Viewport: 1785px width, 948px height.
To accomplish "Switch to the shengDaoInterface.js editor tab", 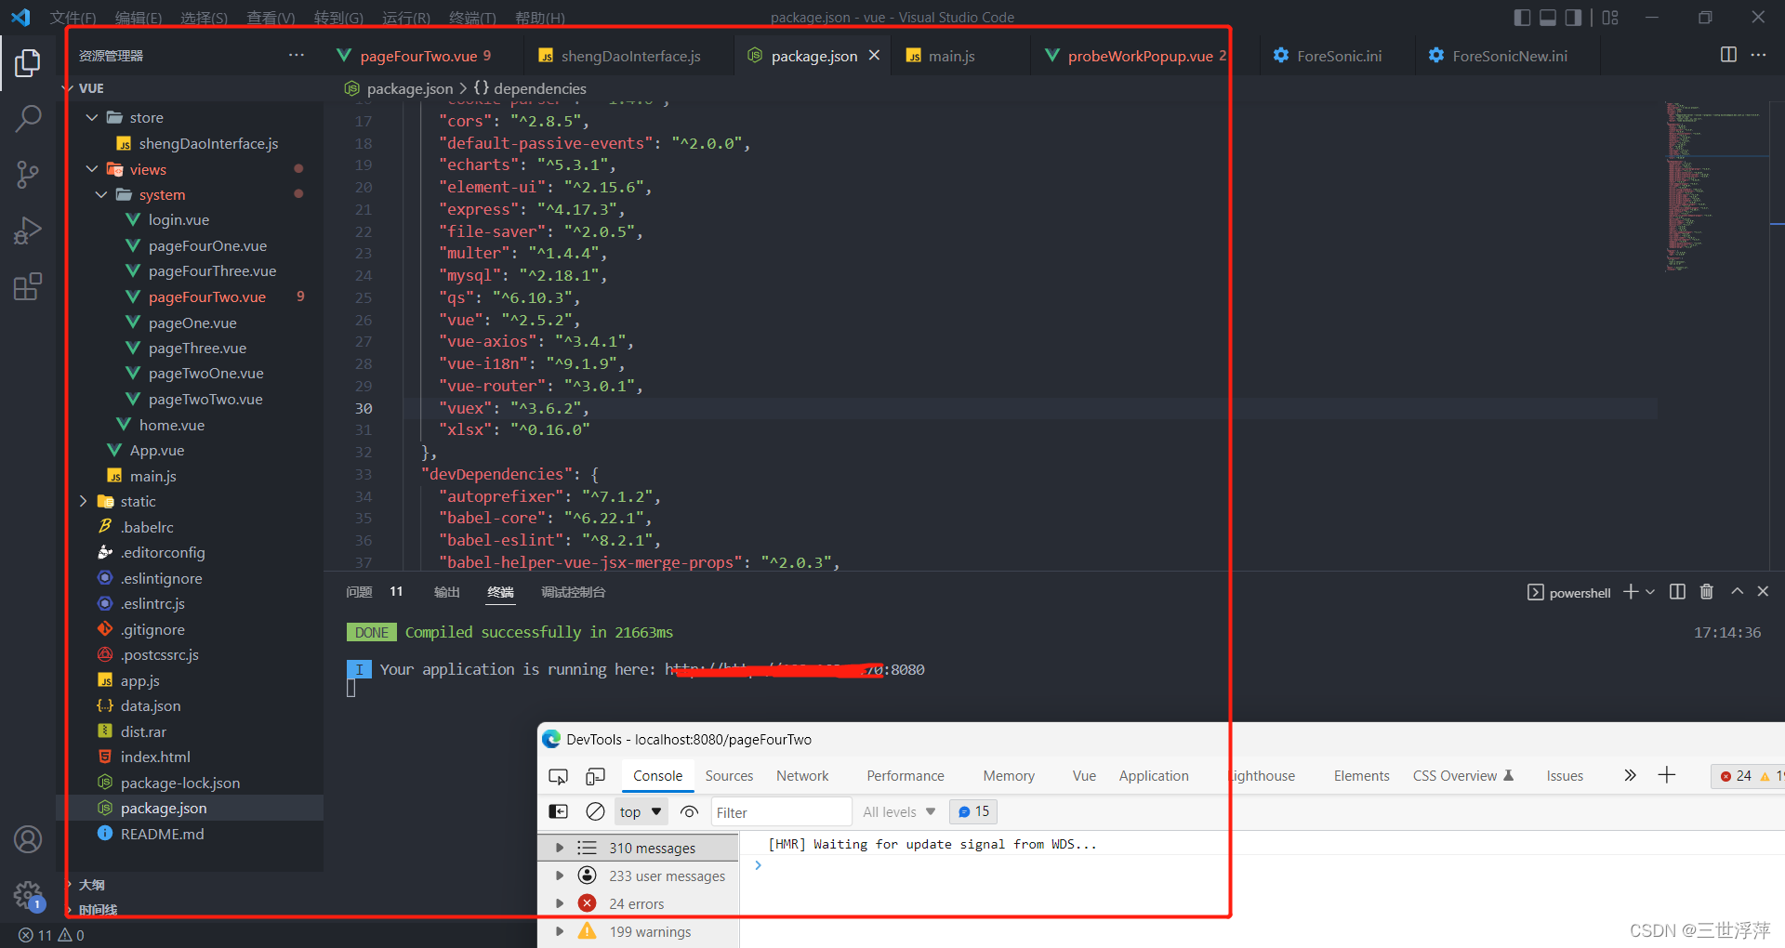I will point(629,56).
